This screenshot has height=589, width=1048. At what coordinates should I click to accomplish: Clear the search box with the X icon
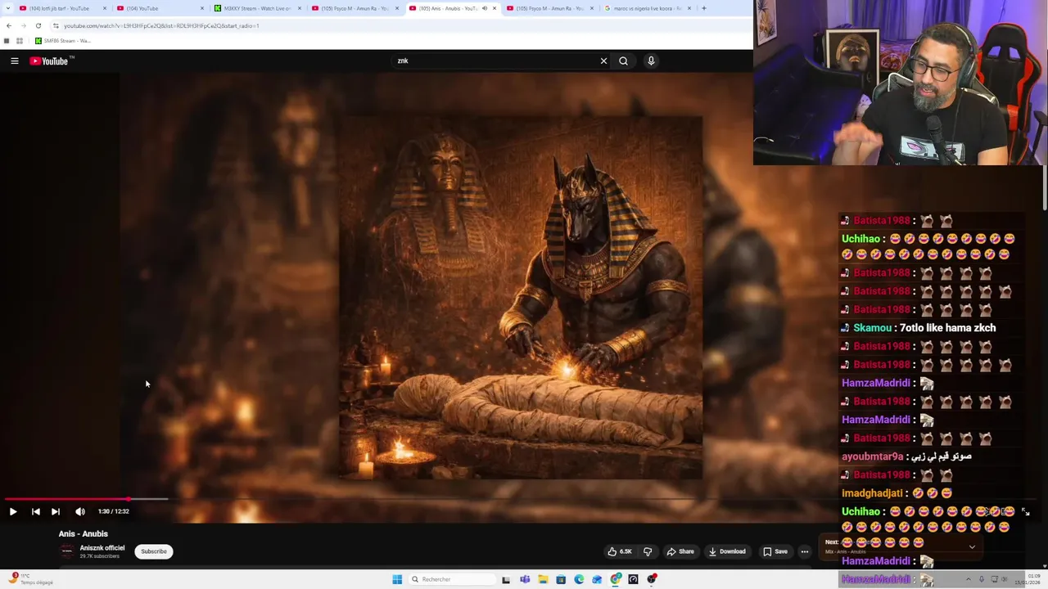[603, 61]
